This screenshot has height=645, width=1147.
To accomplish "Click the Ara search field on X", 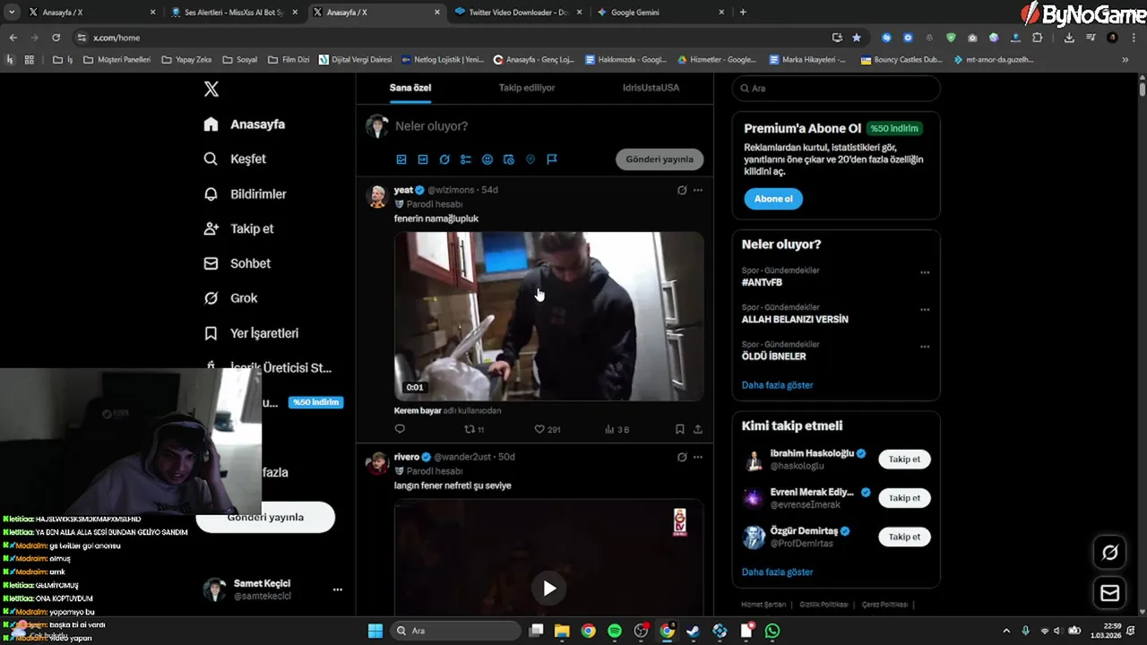I will [x=836, y=89].
